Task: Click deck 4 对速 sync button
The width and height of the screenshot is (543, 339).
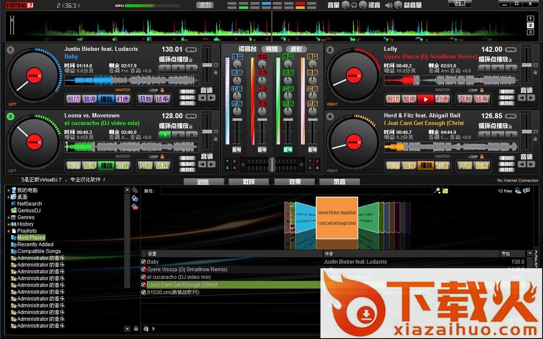Action: [x=442, y=166]
